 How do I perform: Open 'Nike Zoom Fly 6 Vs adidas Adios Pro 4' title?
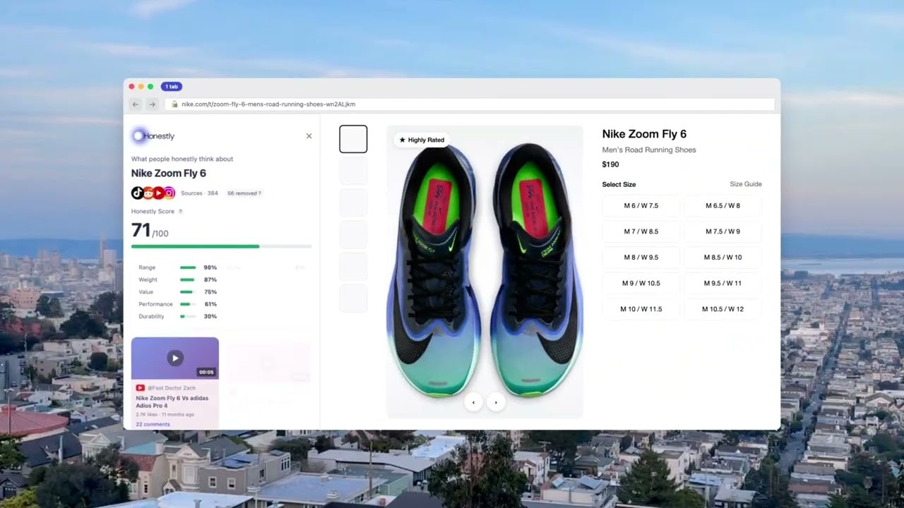(172, 401)
